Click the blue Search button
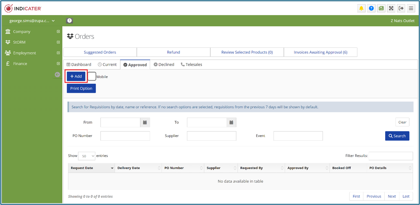Viewport: 420px width, 205px height. click(x=397, y=136)
